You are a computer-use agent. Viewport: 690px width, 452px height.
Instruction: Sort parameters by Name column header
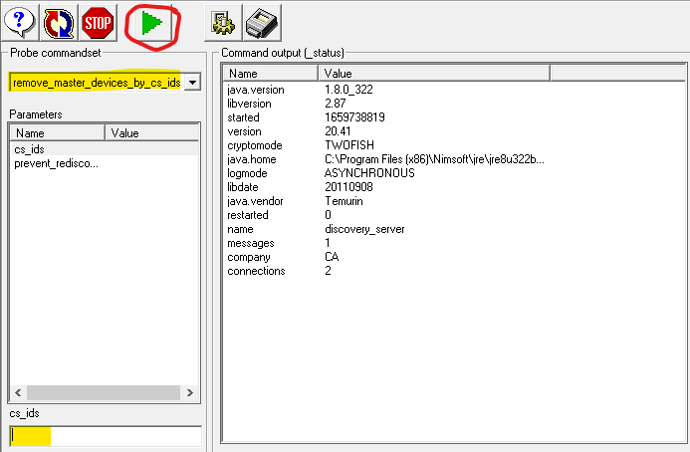(x=57, y=132)
